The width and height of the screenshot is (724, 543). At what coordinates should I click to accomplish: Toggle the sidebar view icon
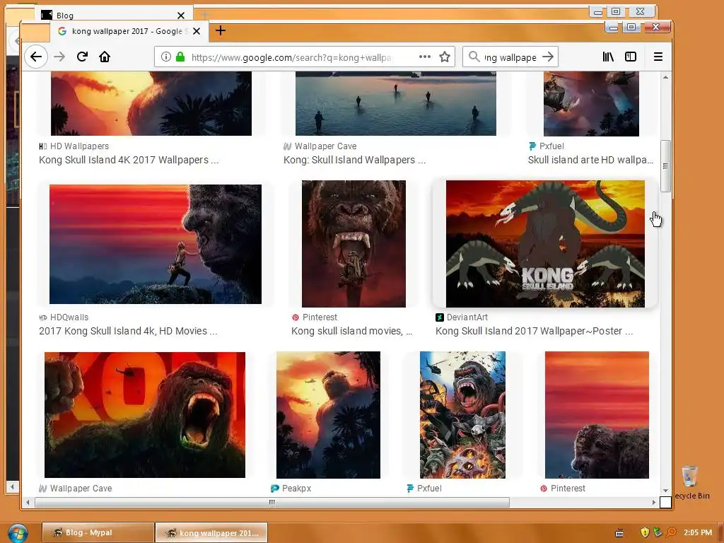click(x=631, y=57)
